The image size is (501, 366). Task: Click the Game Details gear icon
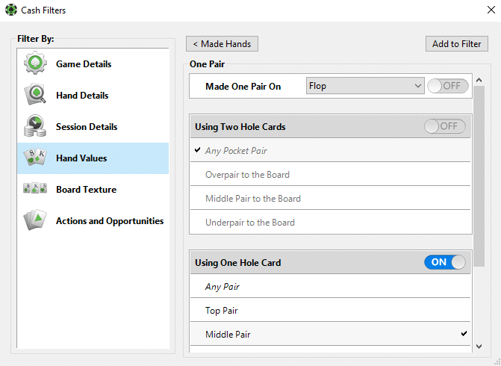click(x=35, y=63)
